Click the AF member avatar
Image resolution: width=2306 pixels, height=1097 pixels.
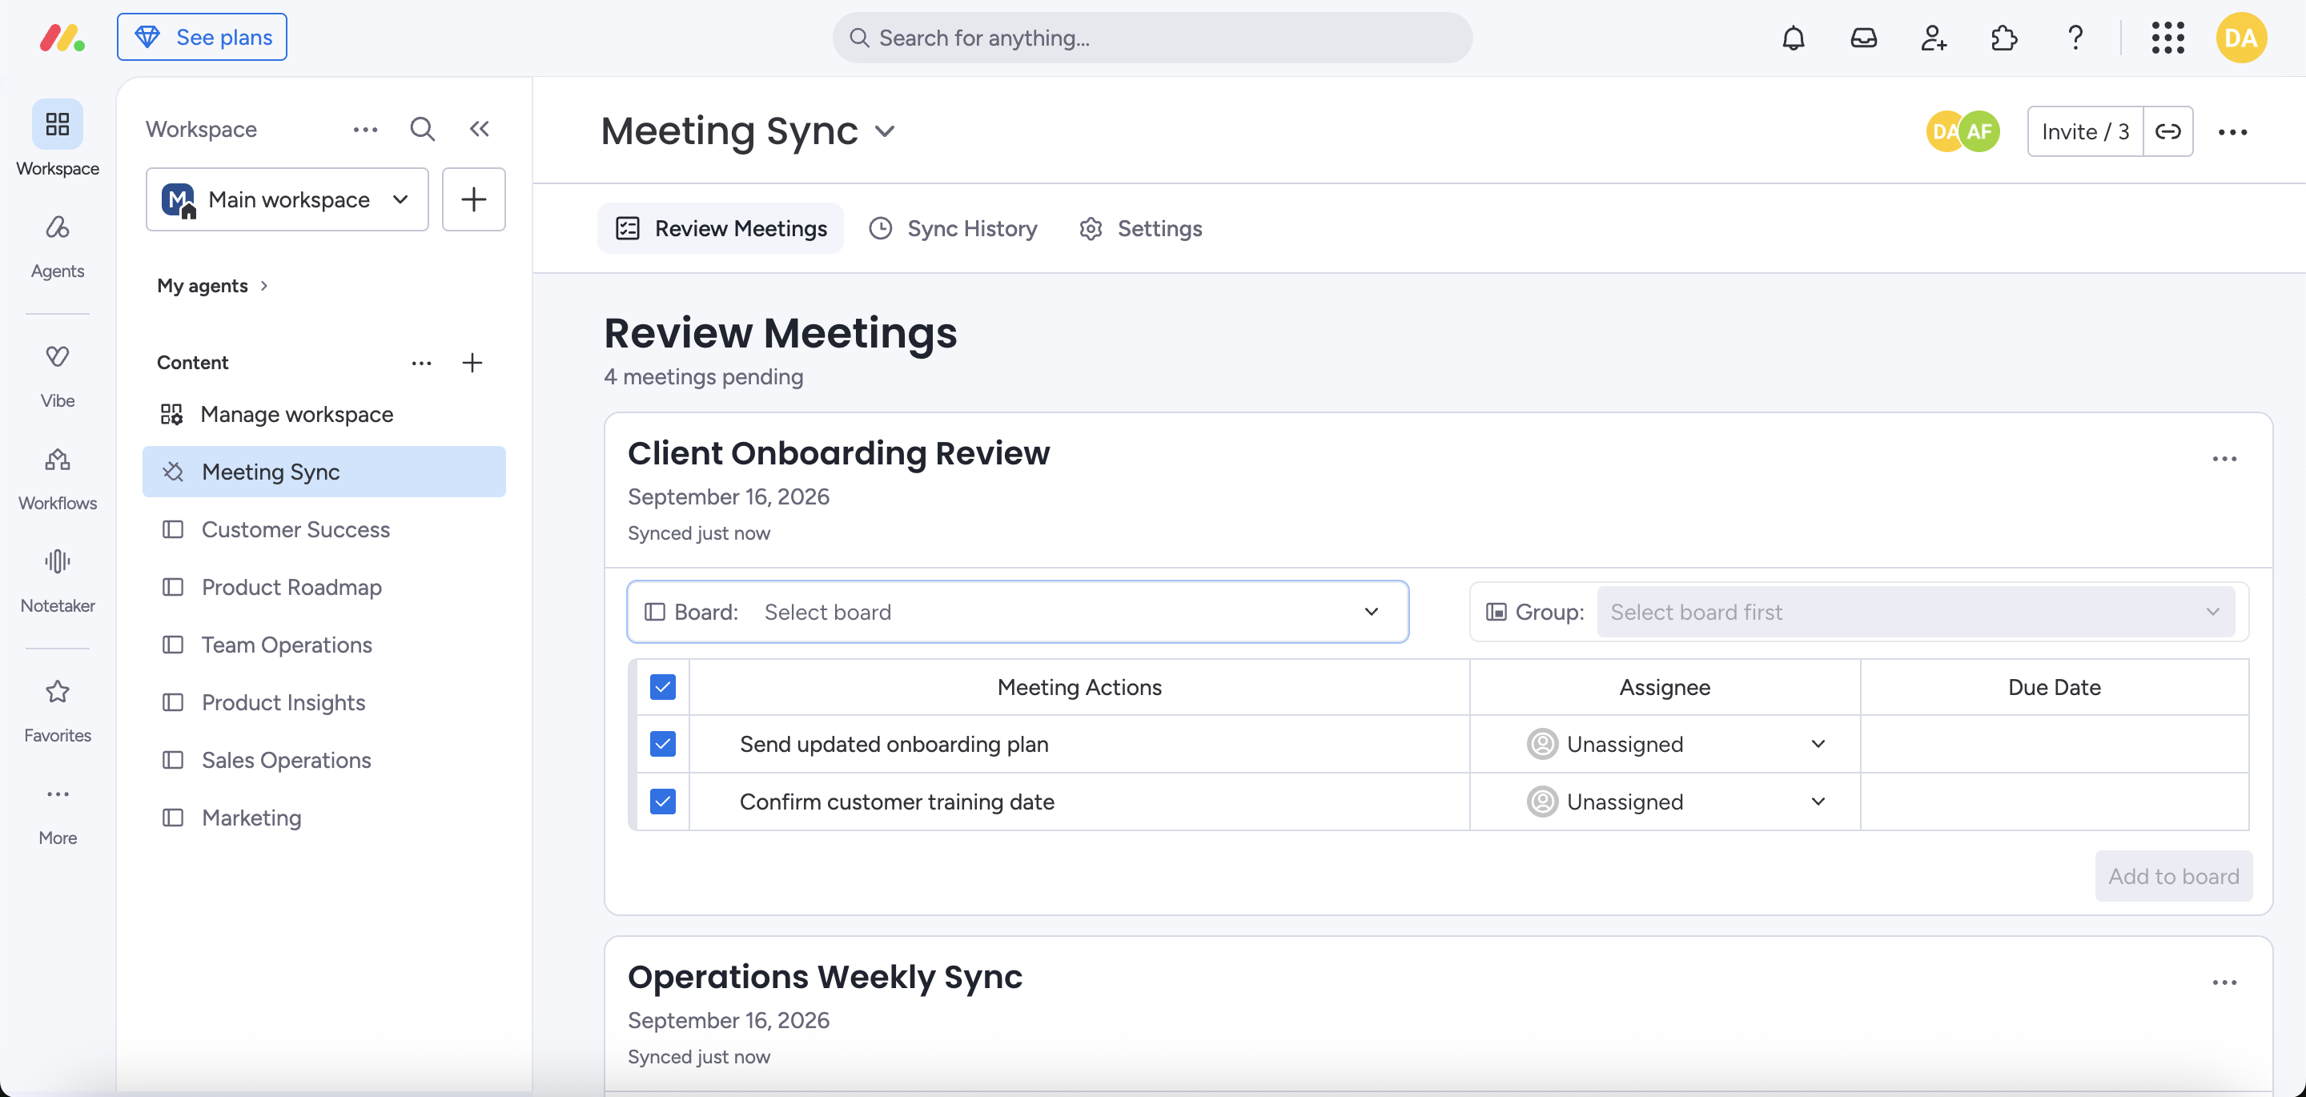1980,131
